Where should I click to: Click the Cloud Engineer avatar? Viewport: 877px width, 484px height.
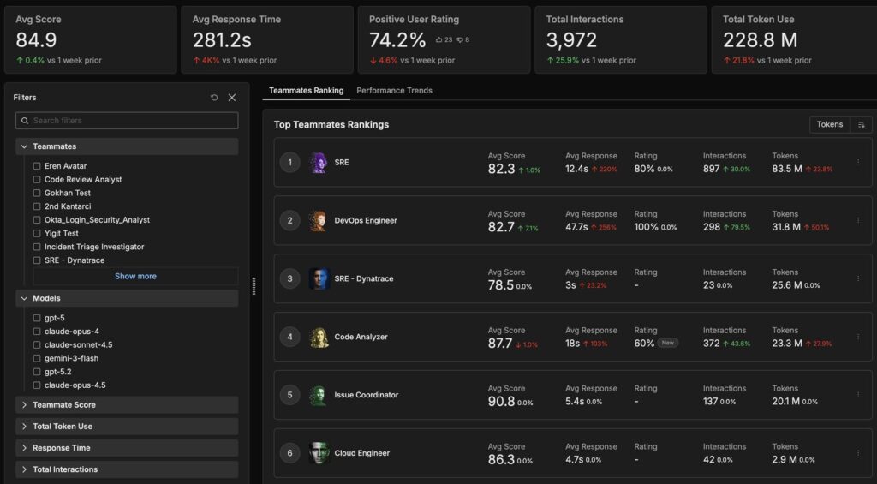pyautogui.click(x=319, y=453)
